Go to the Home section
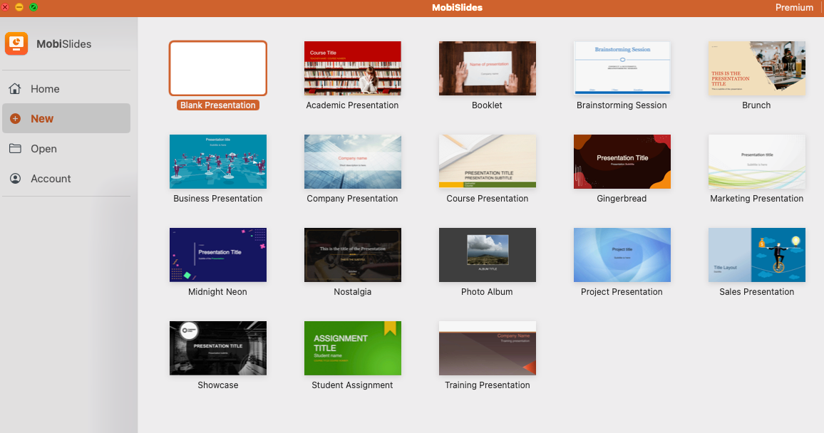The image size is (824, 433). coord(45,89)
